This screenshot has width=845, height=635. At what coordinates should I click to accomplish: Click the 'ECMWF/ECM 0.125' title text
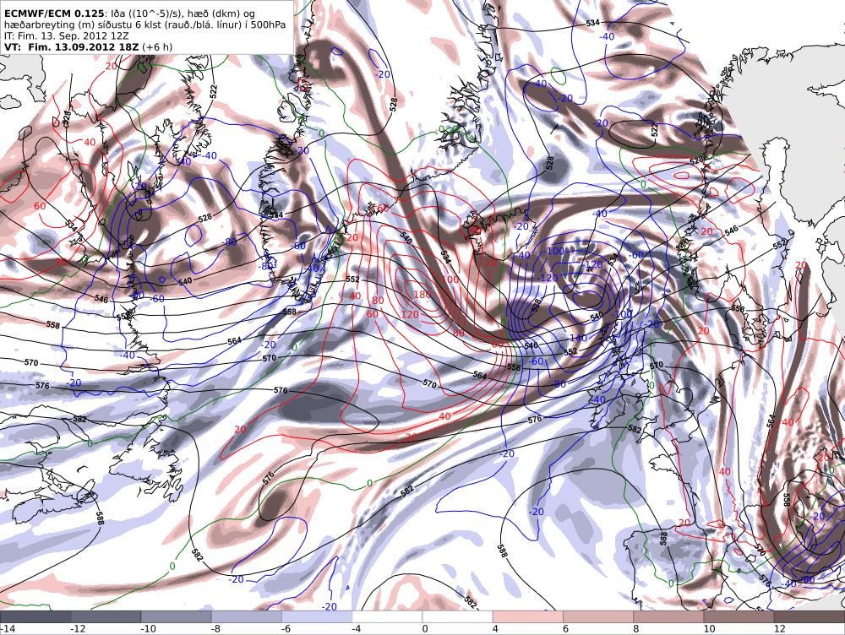coord(54,13)
